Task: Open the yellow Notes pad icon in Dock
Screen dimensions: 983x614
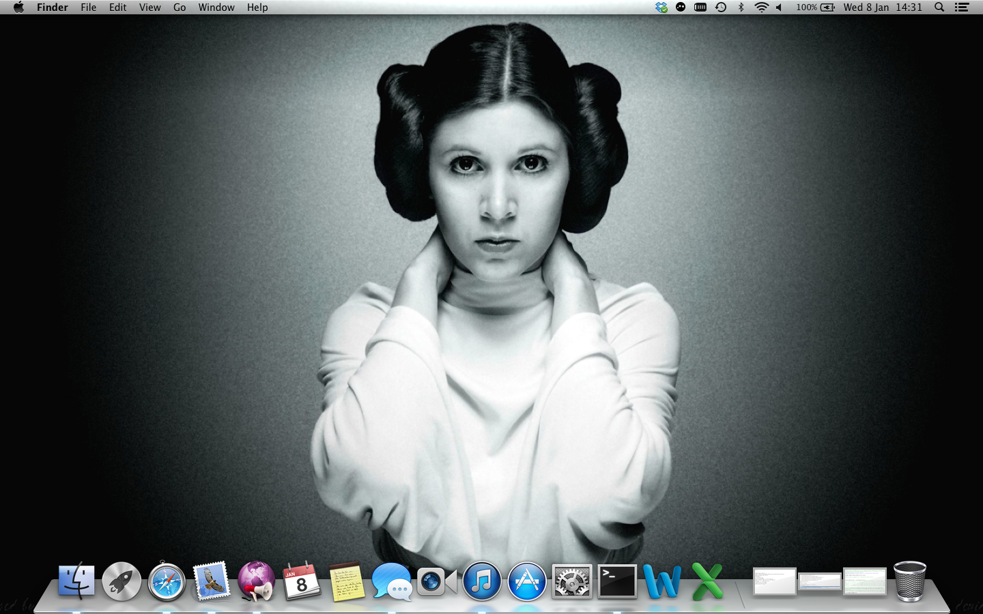Action: 347,581
